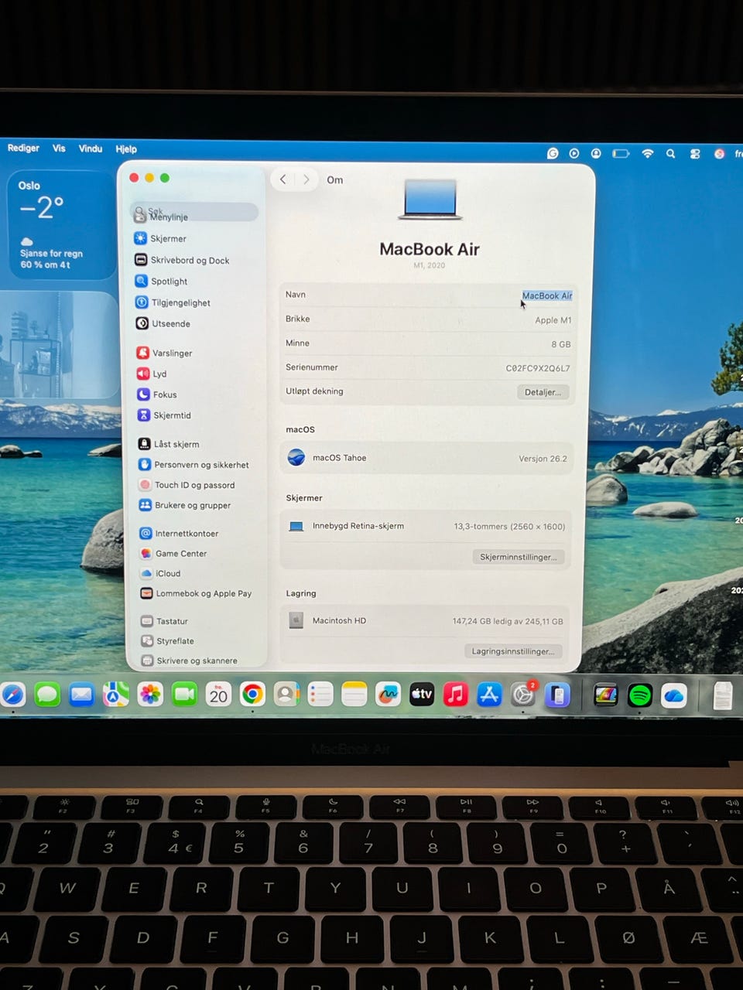
Task: Click Versjon 26.2 text
Action: pos(543,459)
